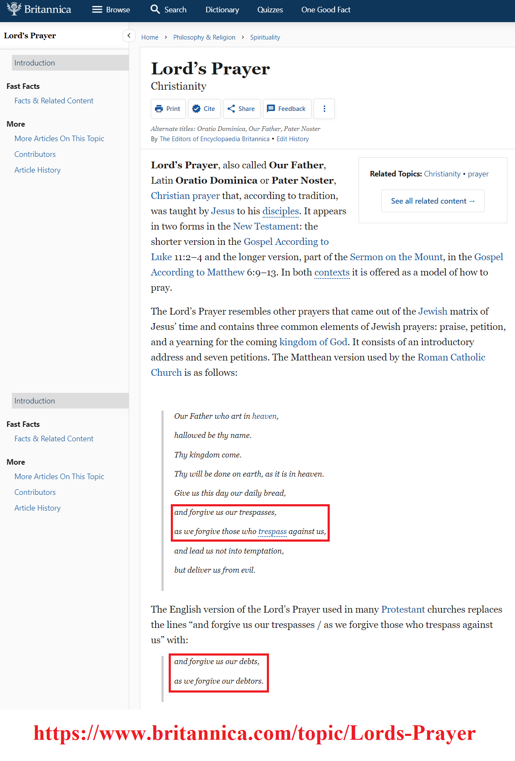The image size is (515, 761).
Task: Open the three-dot more actions menu
Action: (x=324, y=109)
